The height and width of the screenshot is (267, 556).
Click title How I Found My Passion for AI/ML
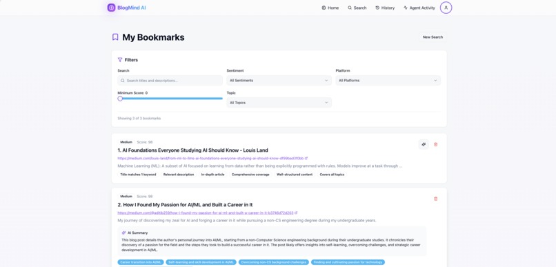point(185,205)
